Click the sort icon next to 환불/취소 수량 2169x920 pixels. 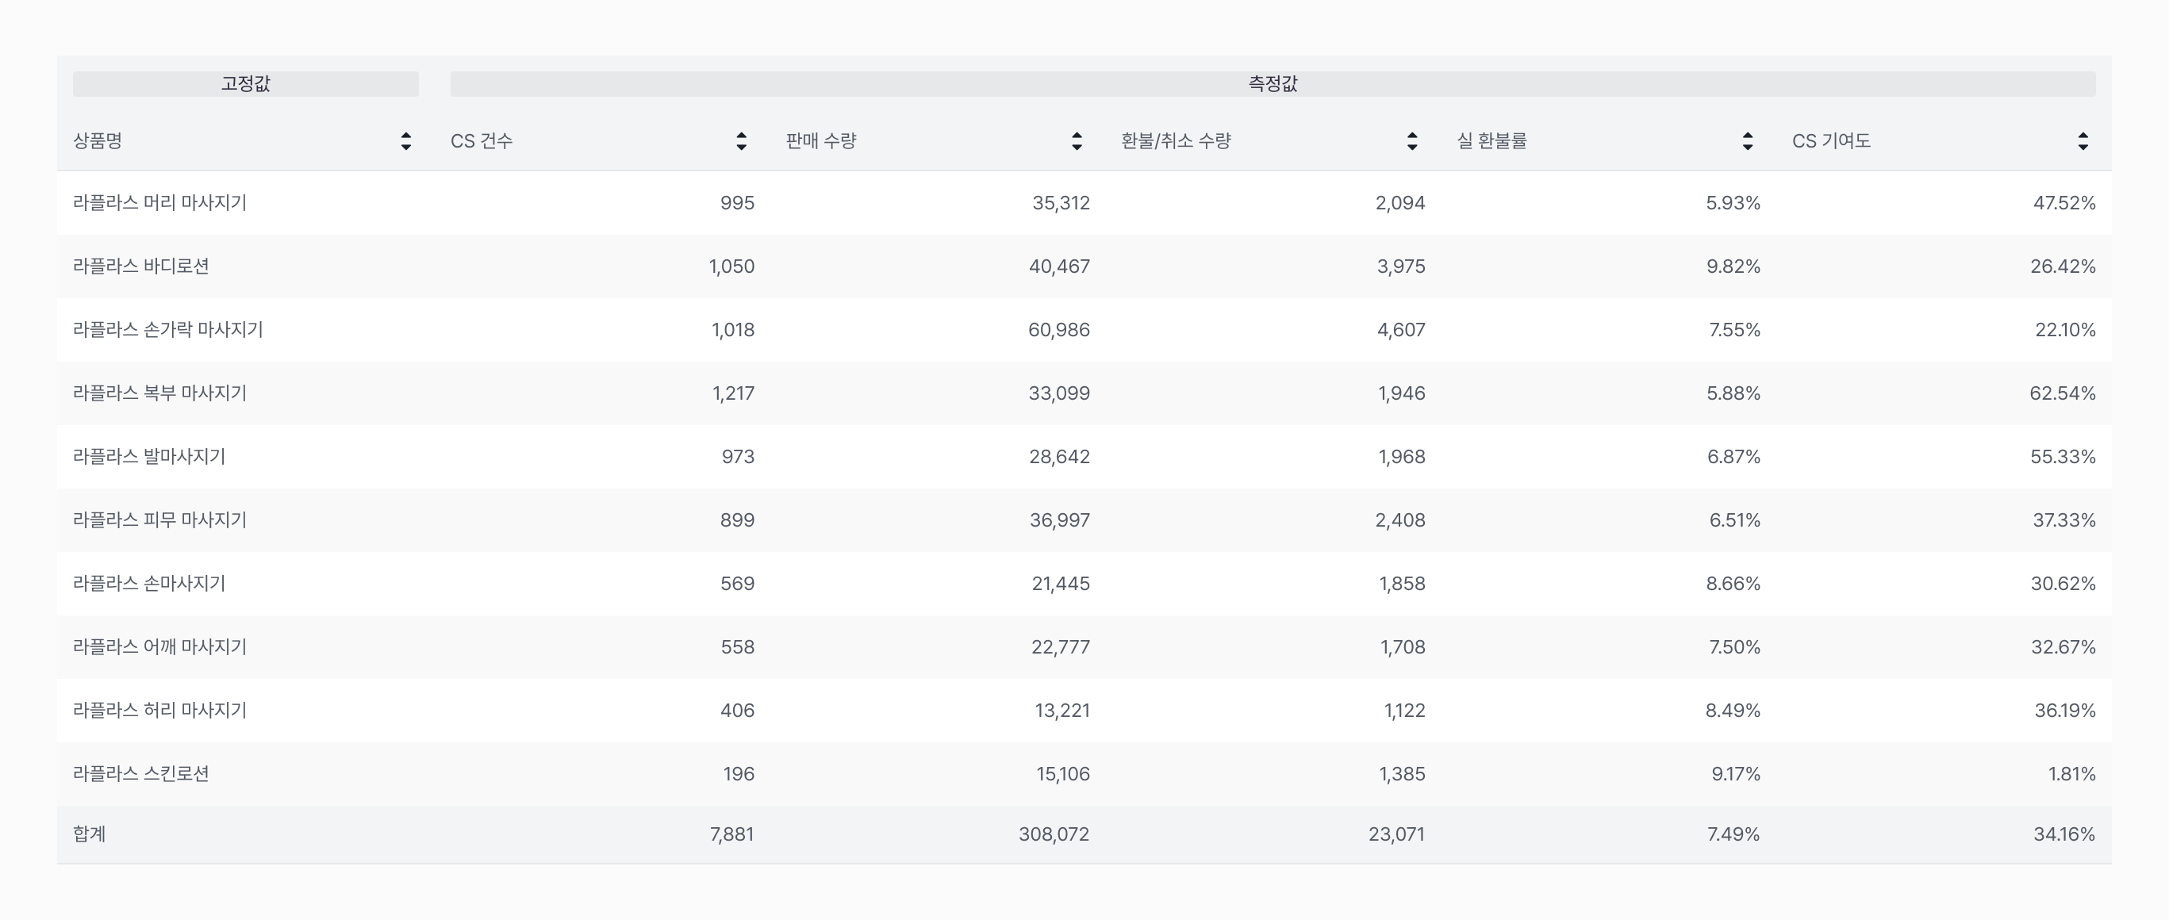click(x=1411, y=142)
